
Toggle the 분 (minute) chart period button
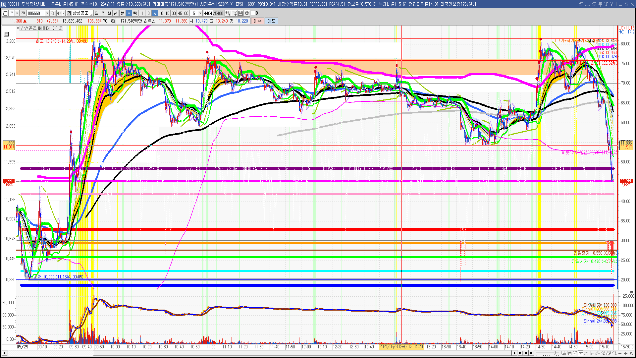(x=122, y=13)
